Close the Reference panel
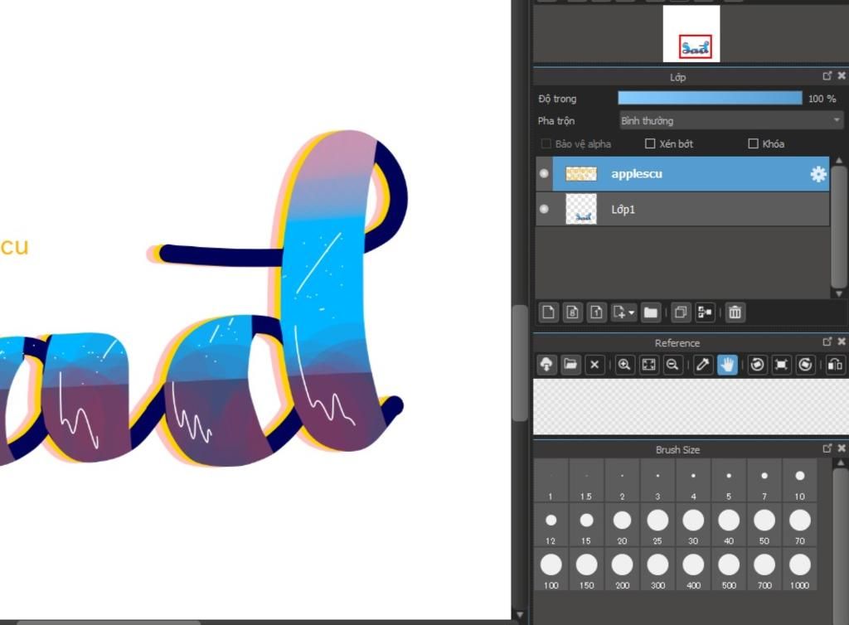849x625 pixels. pyautogui.click(x=842, y=342)
